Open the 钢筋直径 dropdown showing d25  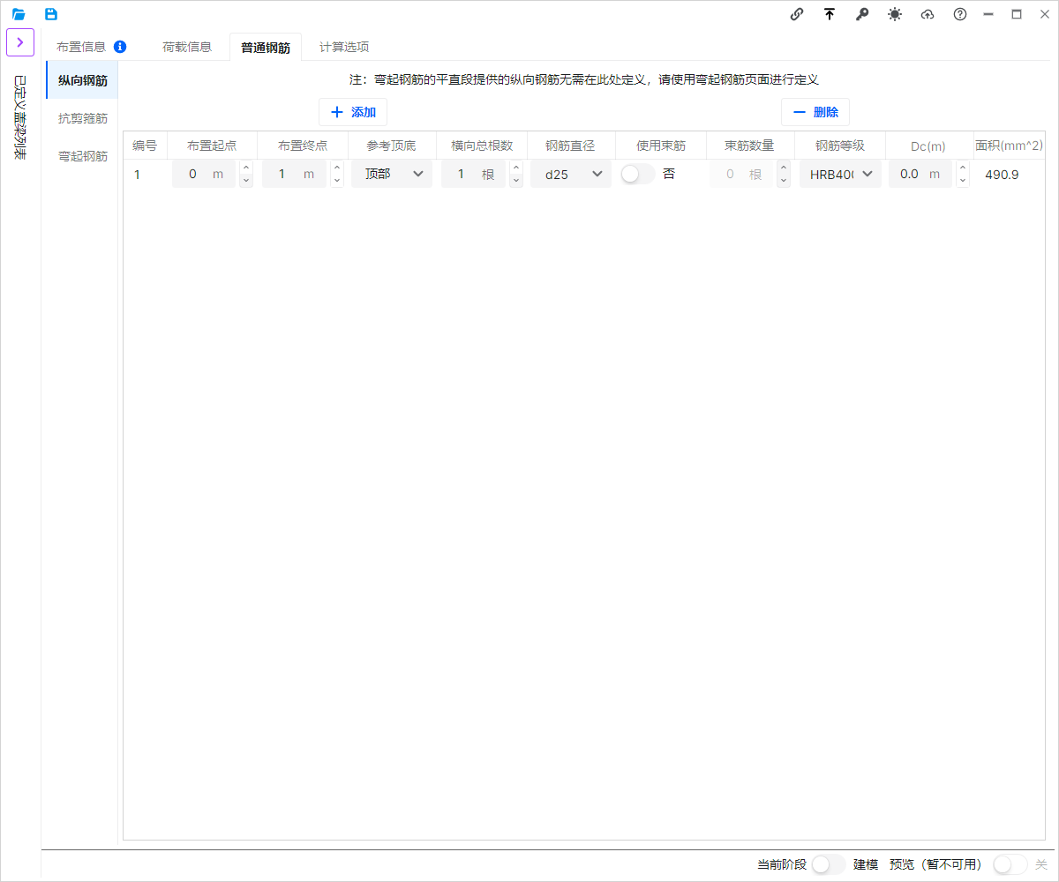point(571,175)
